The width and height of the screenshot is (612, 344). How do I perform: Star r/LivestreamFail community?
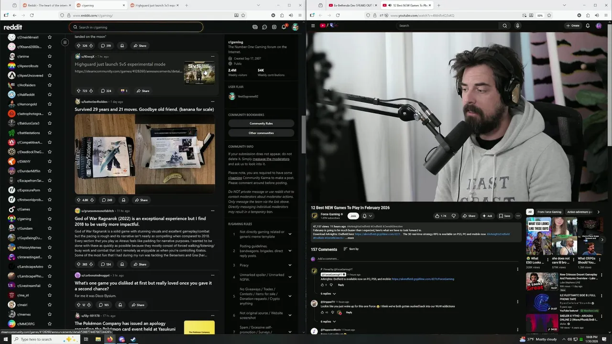(x=49, y=286)
